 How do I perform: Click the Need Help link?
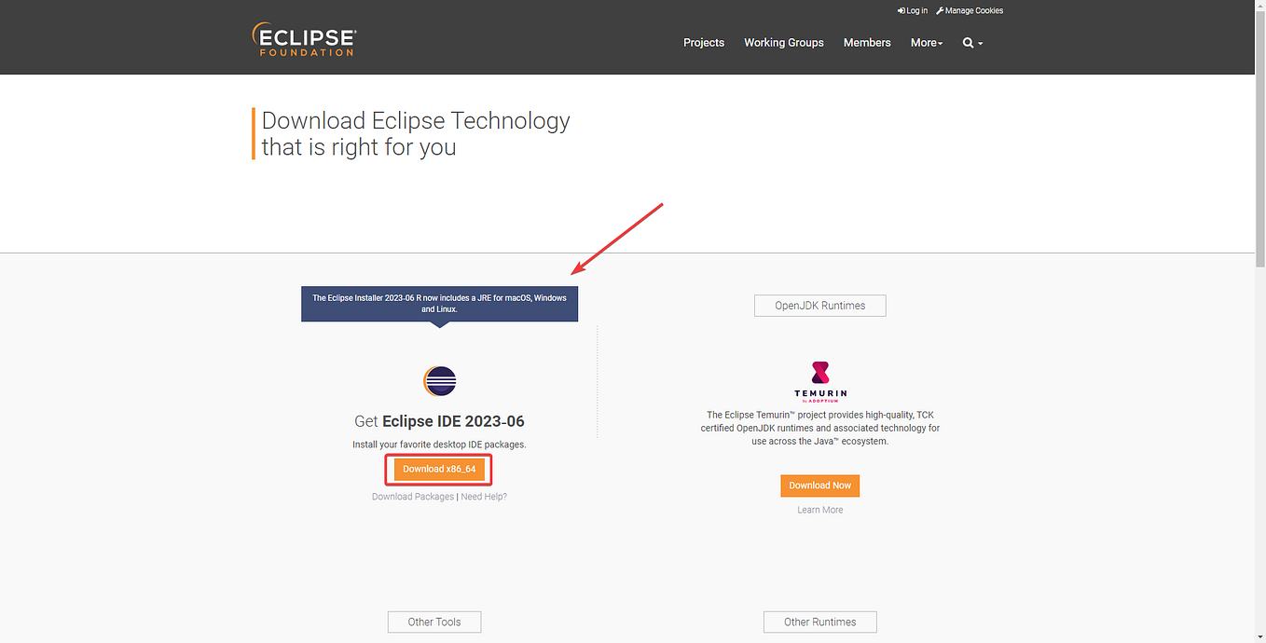(x=483, y=496)
